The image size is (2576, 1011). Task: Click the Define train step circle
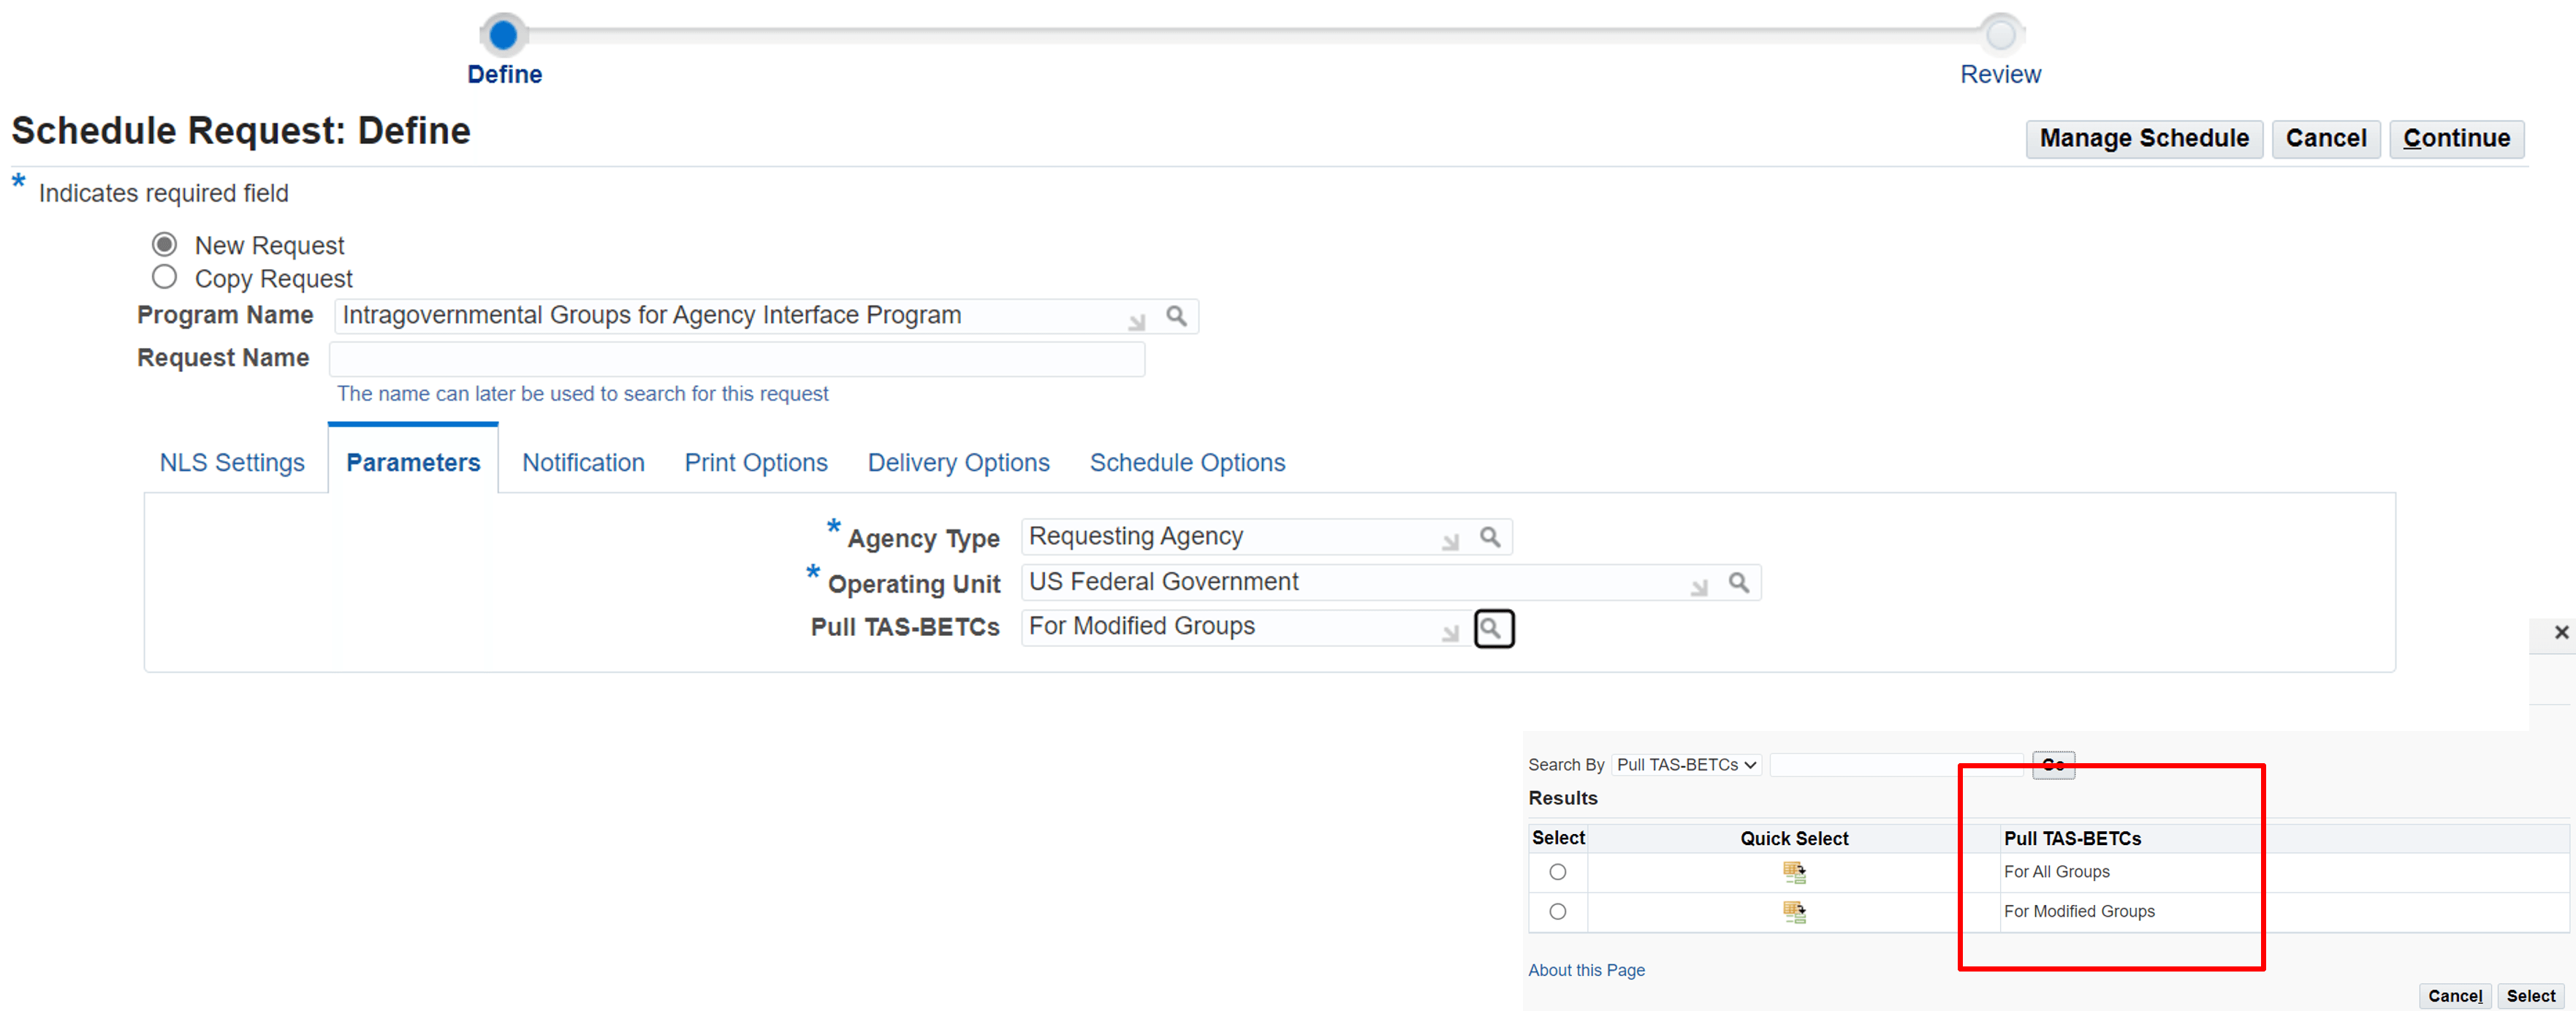tap(503, 36)
